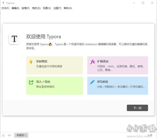Click the fx extended syntax icon
Screen dimensions: 157x138
tap(92, 62)
